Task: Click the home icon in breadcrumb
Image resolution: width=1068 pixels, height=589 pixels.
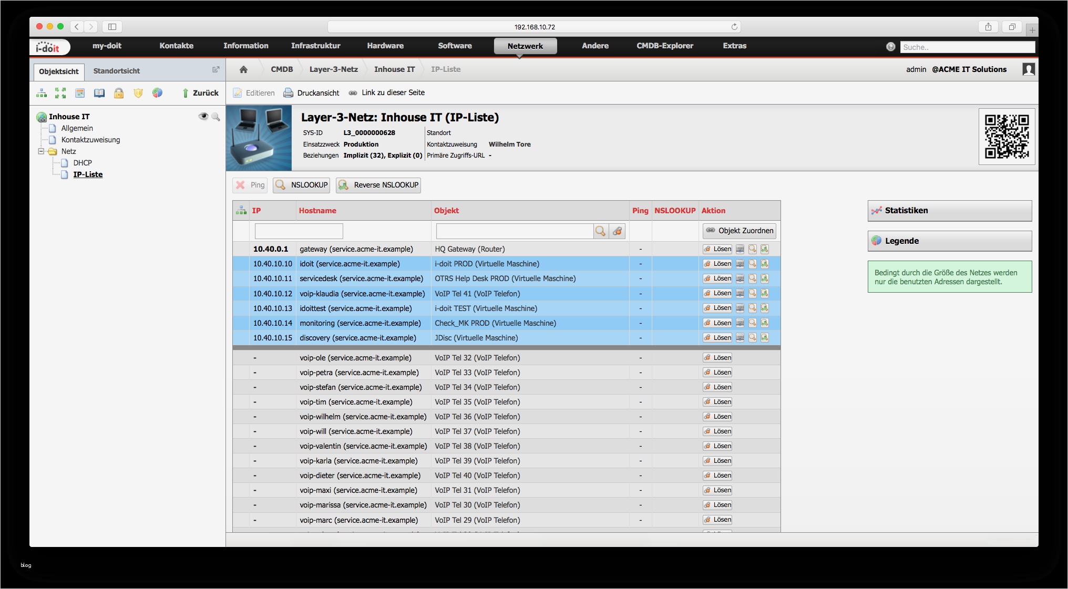Action: click(243, 69)
